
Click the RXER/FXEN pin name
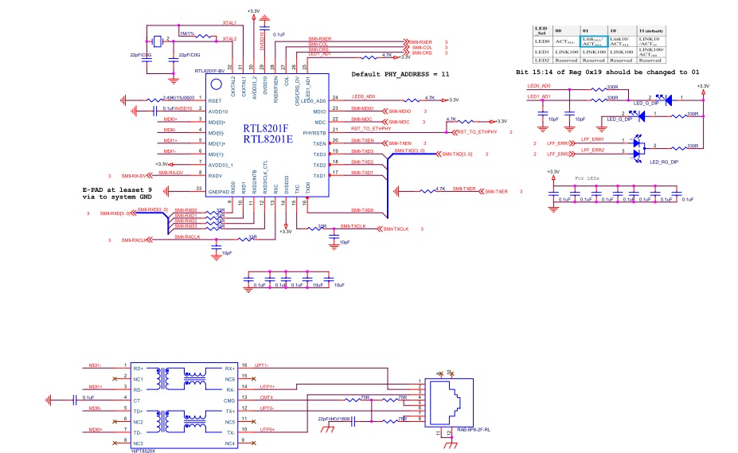pyautogui.click(x=276, y=89)
